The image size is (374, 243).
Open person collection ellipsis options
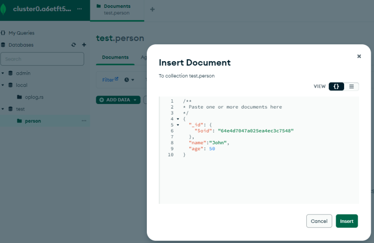pos(84,121)
